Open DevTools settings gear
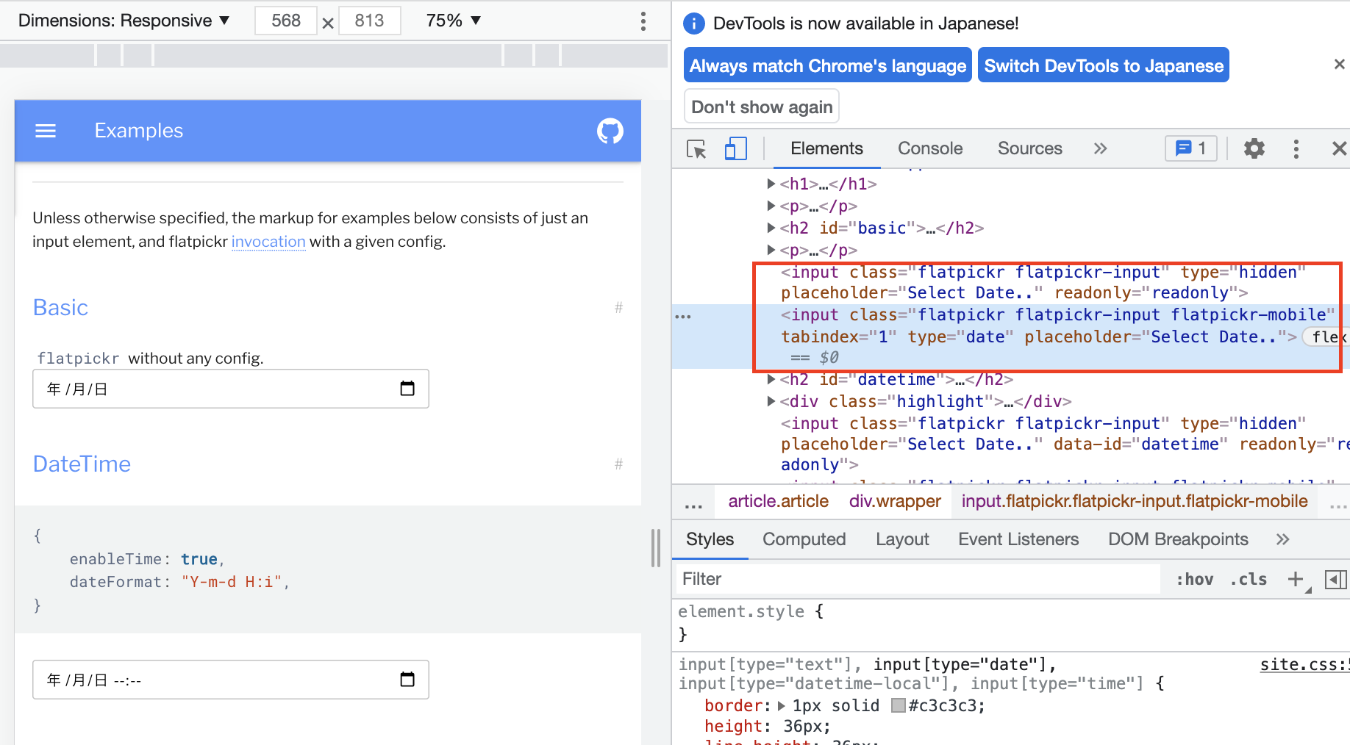The width and height of the screenshot is (1350, 745). pos(1254,148)
